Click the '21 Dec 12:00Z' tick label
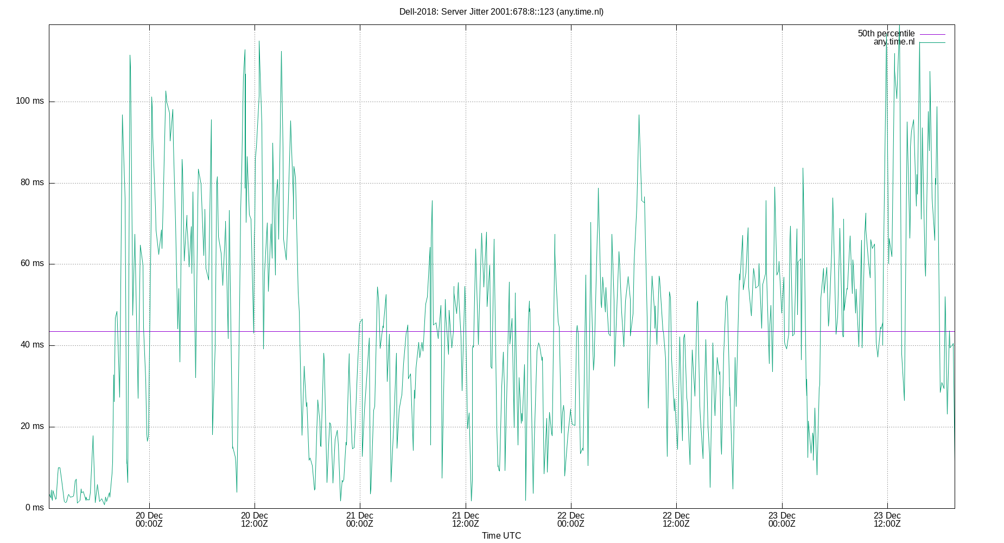This screenshot has height=543, width=1004. tap(465, 520)
